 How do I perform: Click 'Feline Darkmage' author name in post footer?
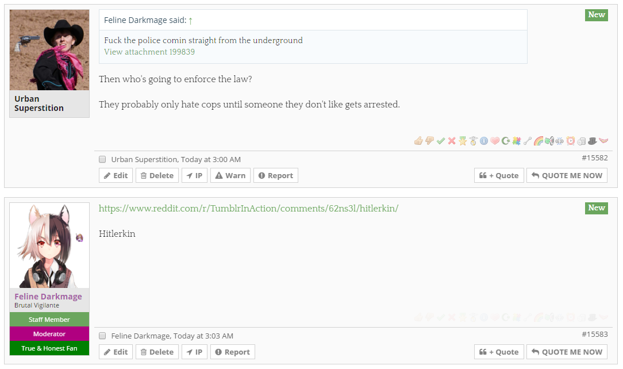point(141,336)
